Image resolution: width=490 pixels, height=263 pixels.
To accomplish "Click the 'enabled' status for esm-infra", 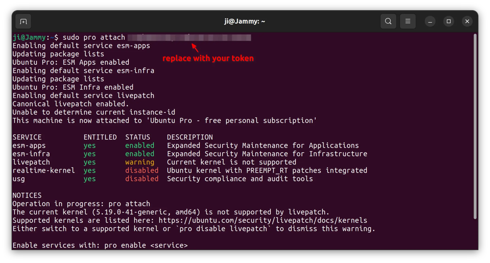I will tap(140, 154).
